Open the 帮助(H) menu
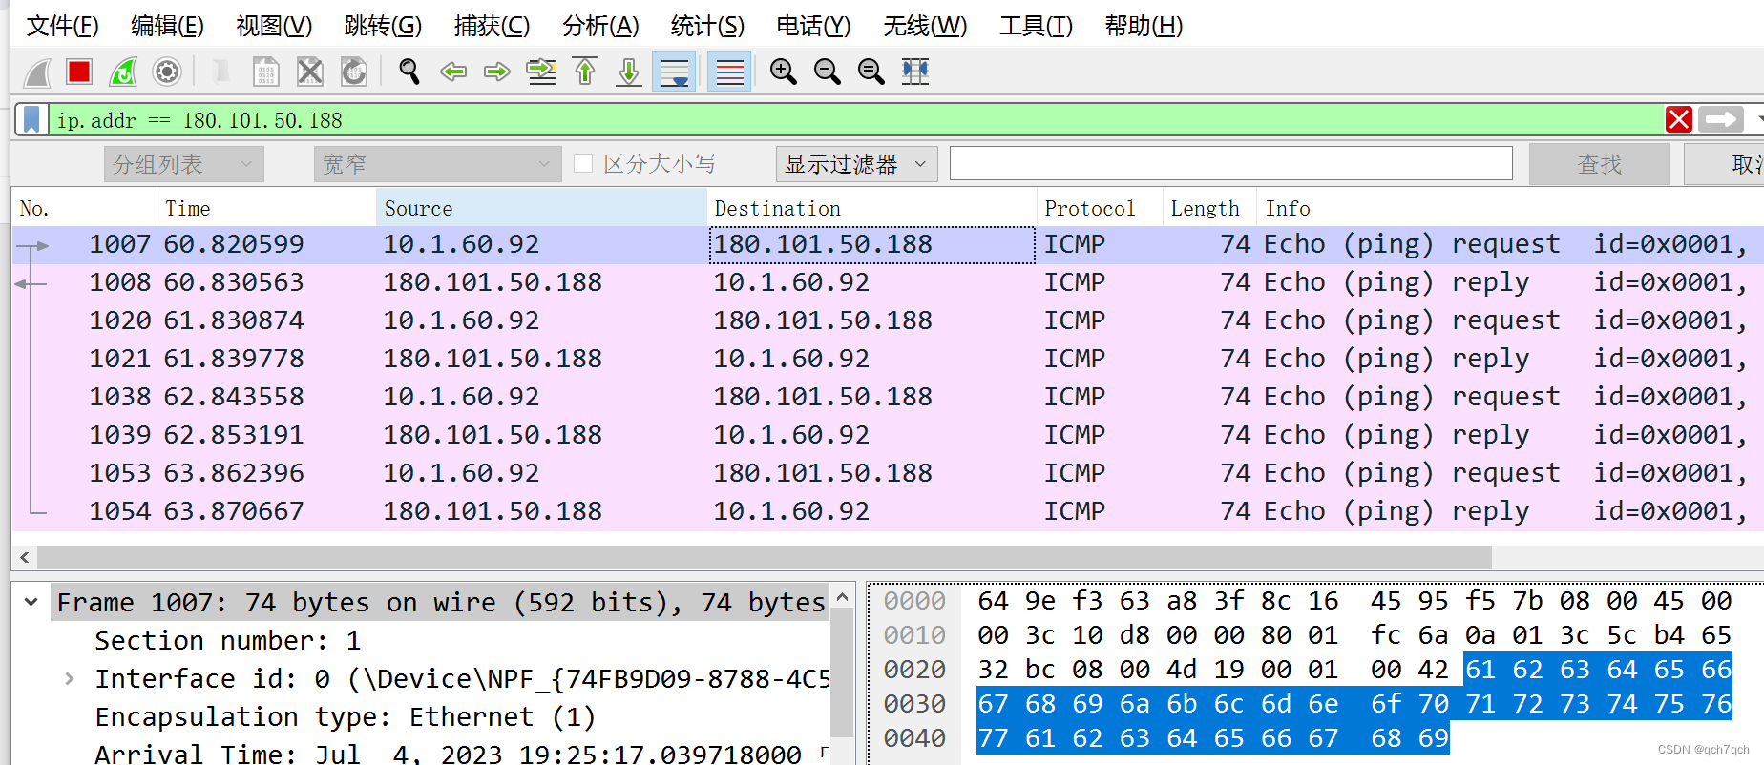 click(1144, 26)
